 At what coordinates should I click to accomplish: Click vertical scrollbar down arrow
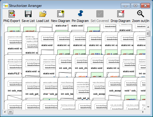pyautogui.click(x=148, y=107)
